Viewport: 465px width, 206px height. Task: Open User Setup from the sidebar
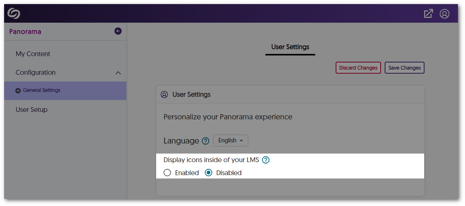pos(32,110)
